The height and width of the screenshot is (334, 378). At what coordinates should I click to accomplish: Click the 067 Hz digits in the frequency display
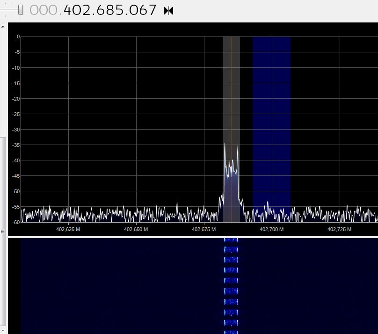(x=143, y=10)
